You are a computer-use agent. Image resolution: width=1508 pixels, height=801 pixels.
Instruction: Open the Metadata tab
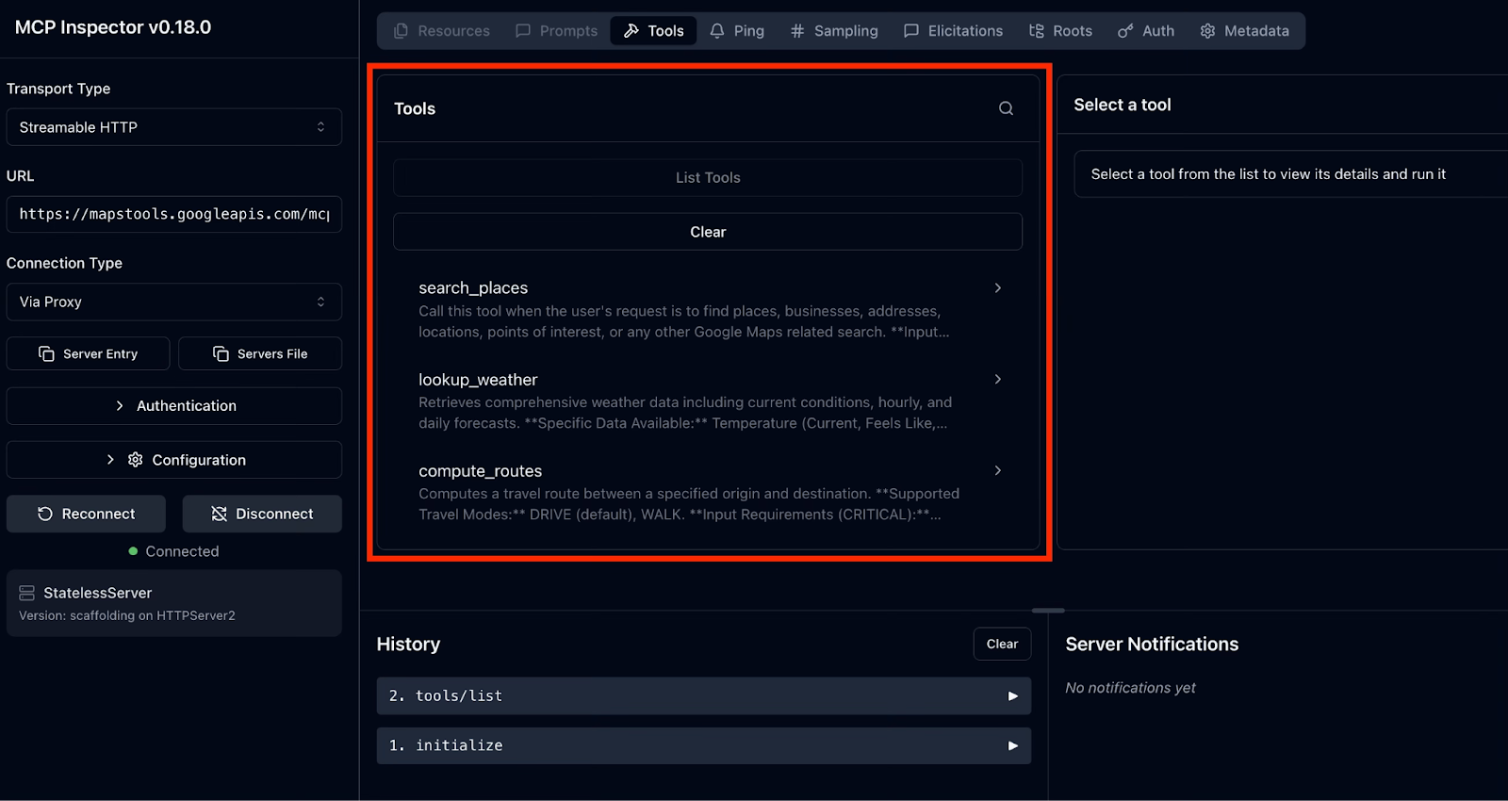click(x=1244, y=31)
